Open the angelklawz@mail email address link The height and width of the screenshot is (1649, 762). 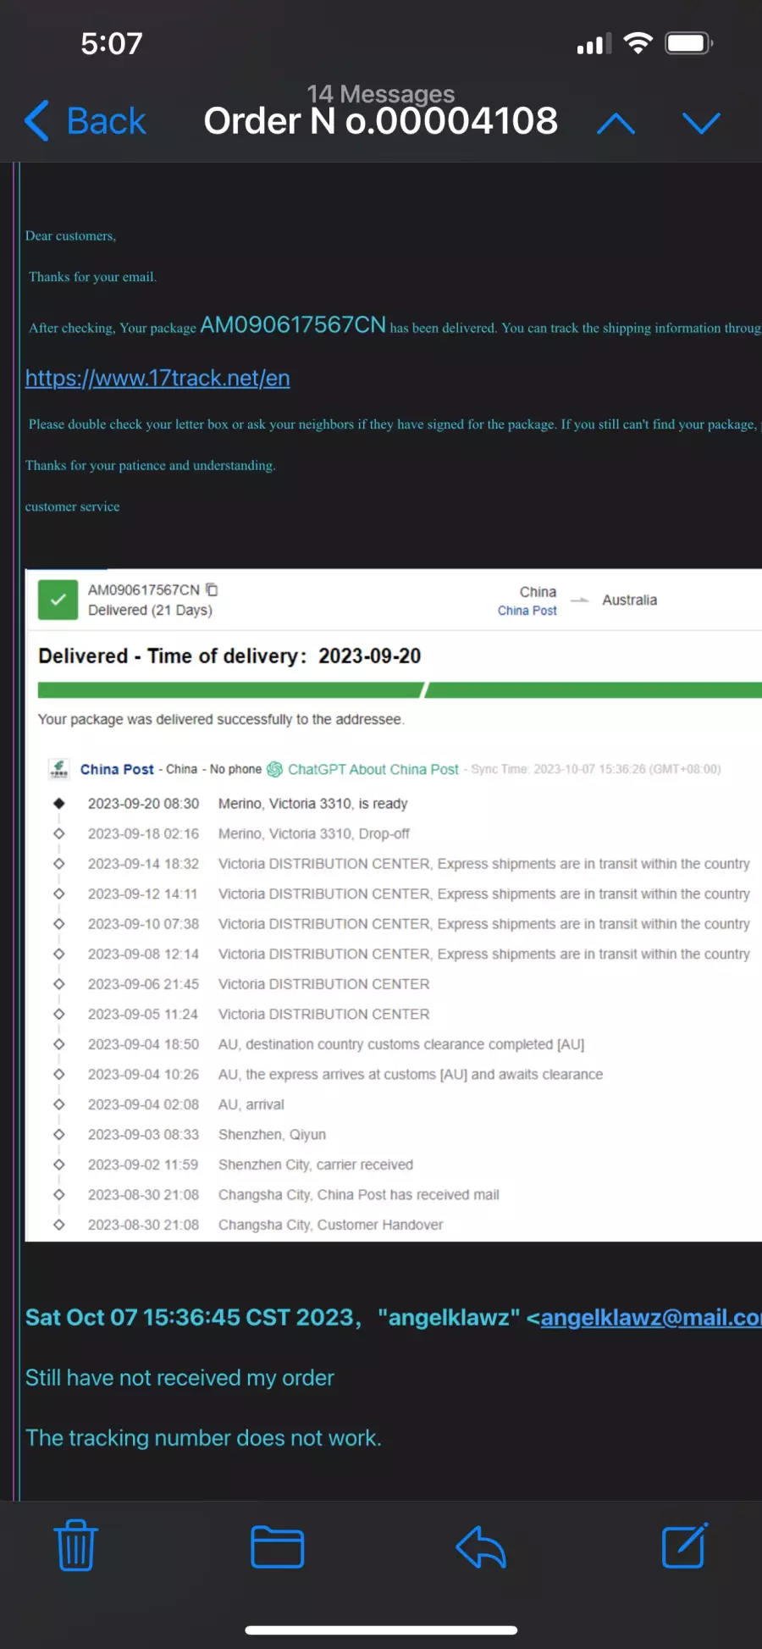[x=650, y=1317]
